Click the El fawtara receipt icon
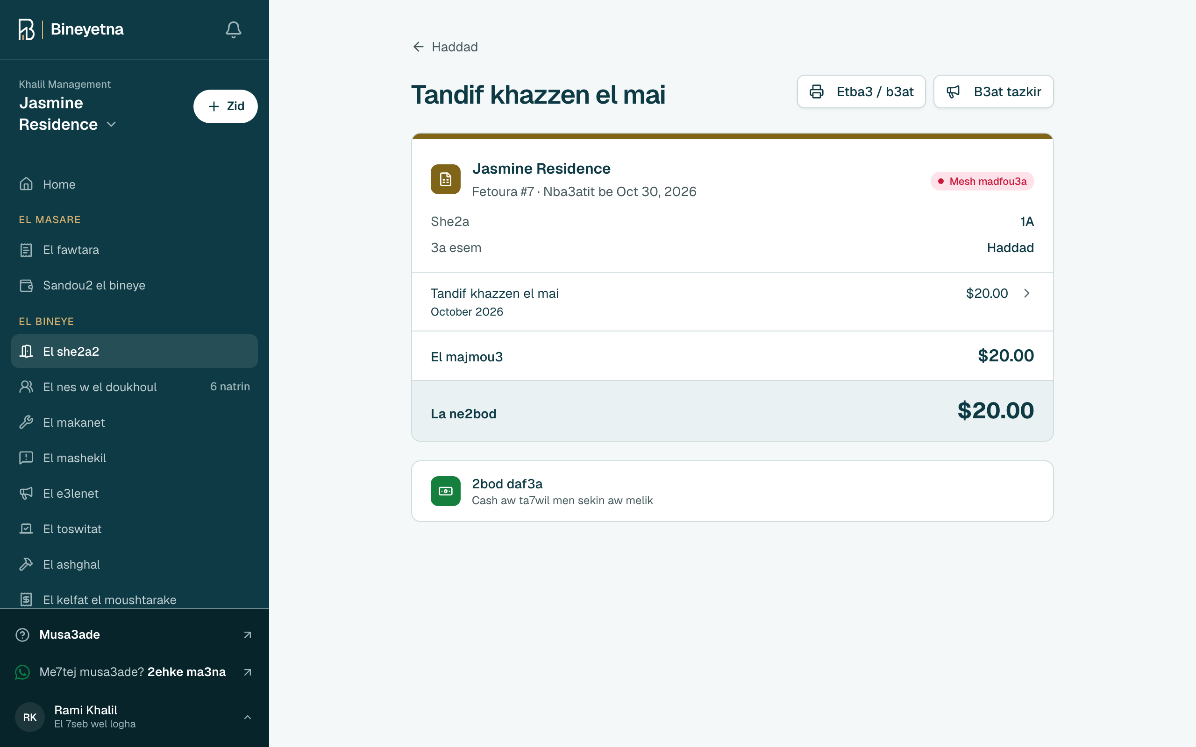This screenshot has width=1196, height=747. pyautogui.click(x=26, y=250)
